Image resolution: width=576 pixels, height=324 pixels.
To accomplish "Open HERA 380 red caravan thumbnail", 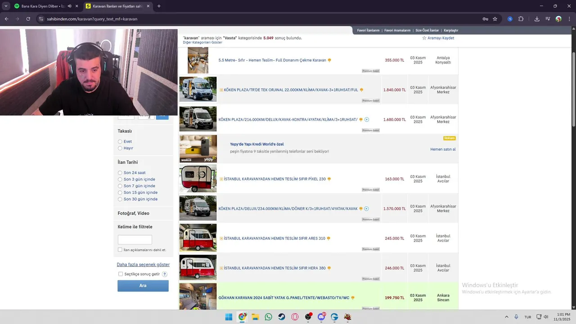I will click(x=198, y=267).
